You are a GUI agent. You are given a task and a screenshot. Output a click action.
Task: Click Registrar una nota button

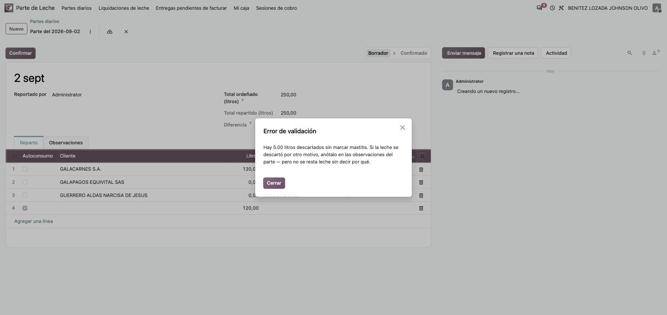[513, 53]
